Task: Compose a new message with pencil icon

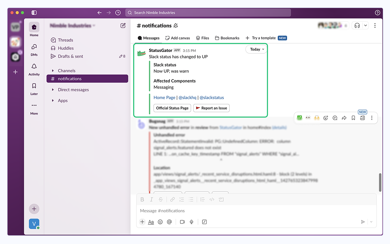Action: point(123,25)
